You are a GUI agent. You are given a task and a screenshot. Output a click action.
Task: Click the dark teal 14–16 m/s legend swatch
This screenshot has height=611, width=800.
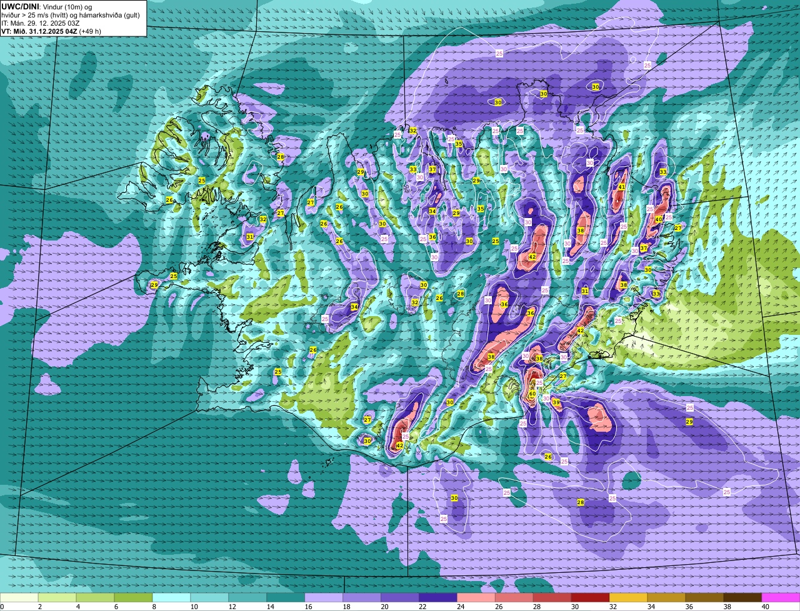(x=286, y=597)
